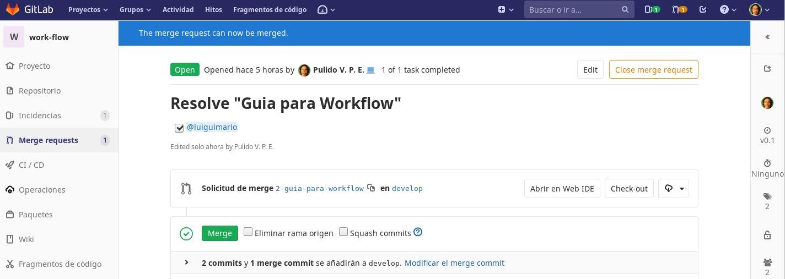785x279 pixels.
Task: Open Repositorio in the sidebar
Action: click(59, 90)
